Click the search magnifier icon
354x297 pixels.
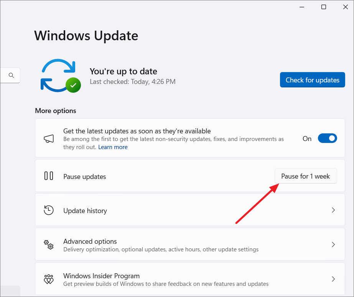click(11, 75)
